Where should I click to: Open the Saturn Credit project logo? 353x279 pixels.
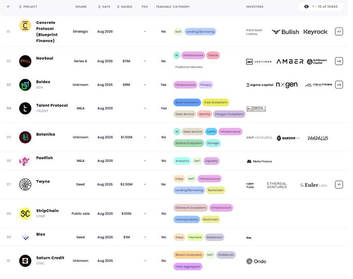pos(25,261)
